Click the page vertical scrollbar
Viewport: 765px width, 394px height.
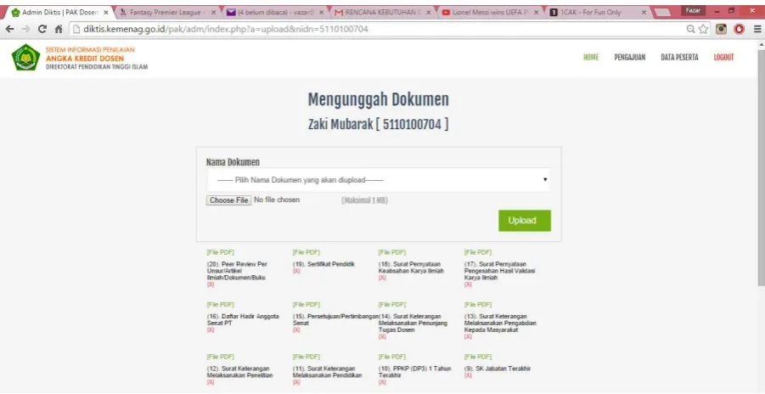[761, 166]
